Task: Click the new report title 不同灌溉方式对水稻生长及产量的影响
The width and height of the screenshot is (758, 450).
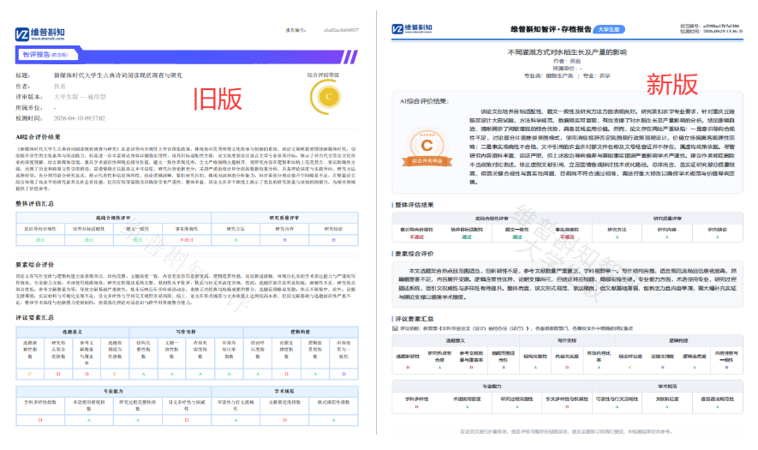Action: tap(567, 52)
